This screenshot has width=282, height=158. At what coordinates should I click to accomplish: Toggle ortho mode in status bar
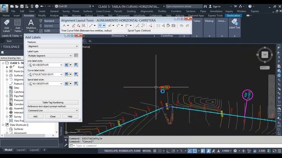click(x=168, y=151)
